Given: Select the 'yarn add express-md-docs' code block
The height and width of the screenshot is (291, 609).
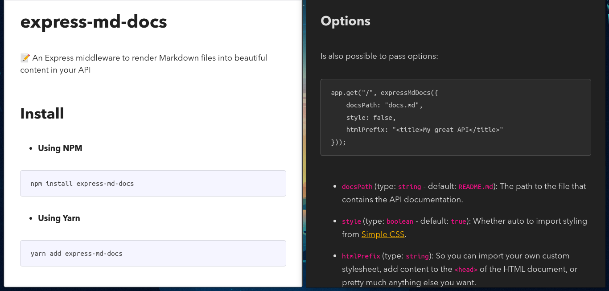Looking at the screenshot, I should point(153,253).
